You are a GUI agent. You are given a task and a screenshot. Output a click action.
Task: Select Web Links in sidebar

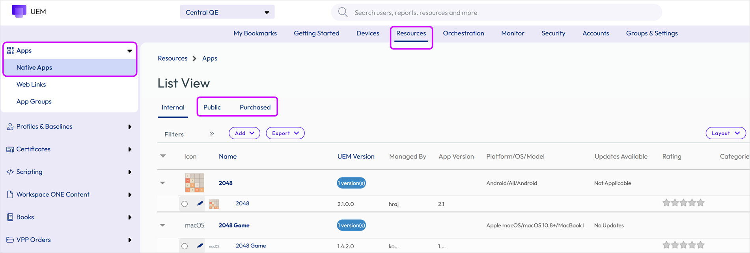31,84
